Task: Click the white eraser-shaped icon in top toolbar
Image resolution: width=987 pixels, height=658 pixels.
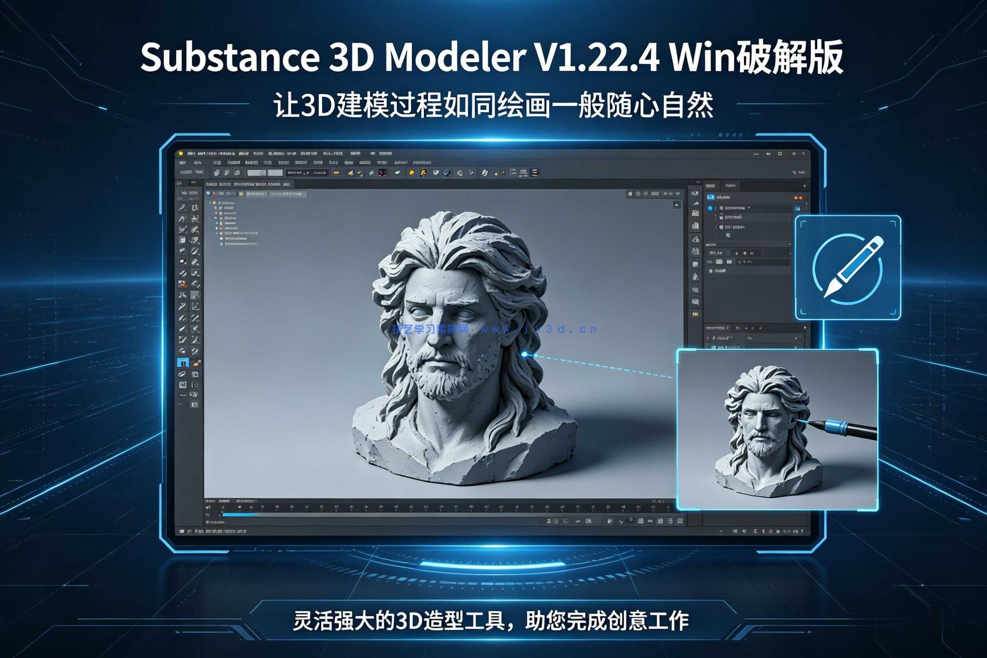Action: [397, 172]
